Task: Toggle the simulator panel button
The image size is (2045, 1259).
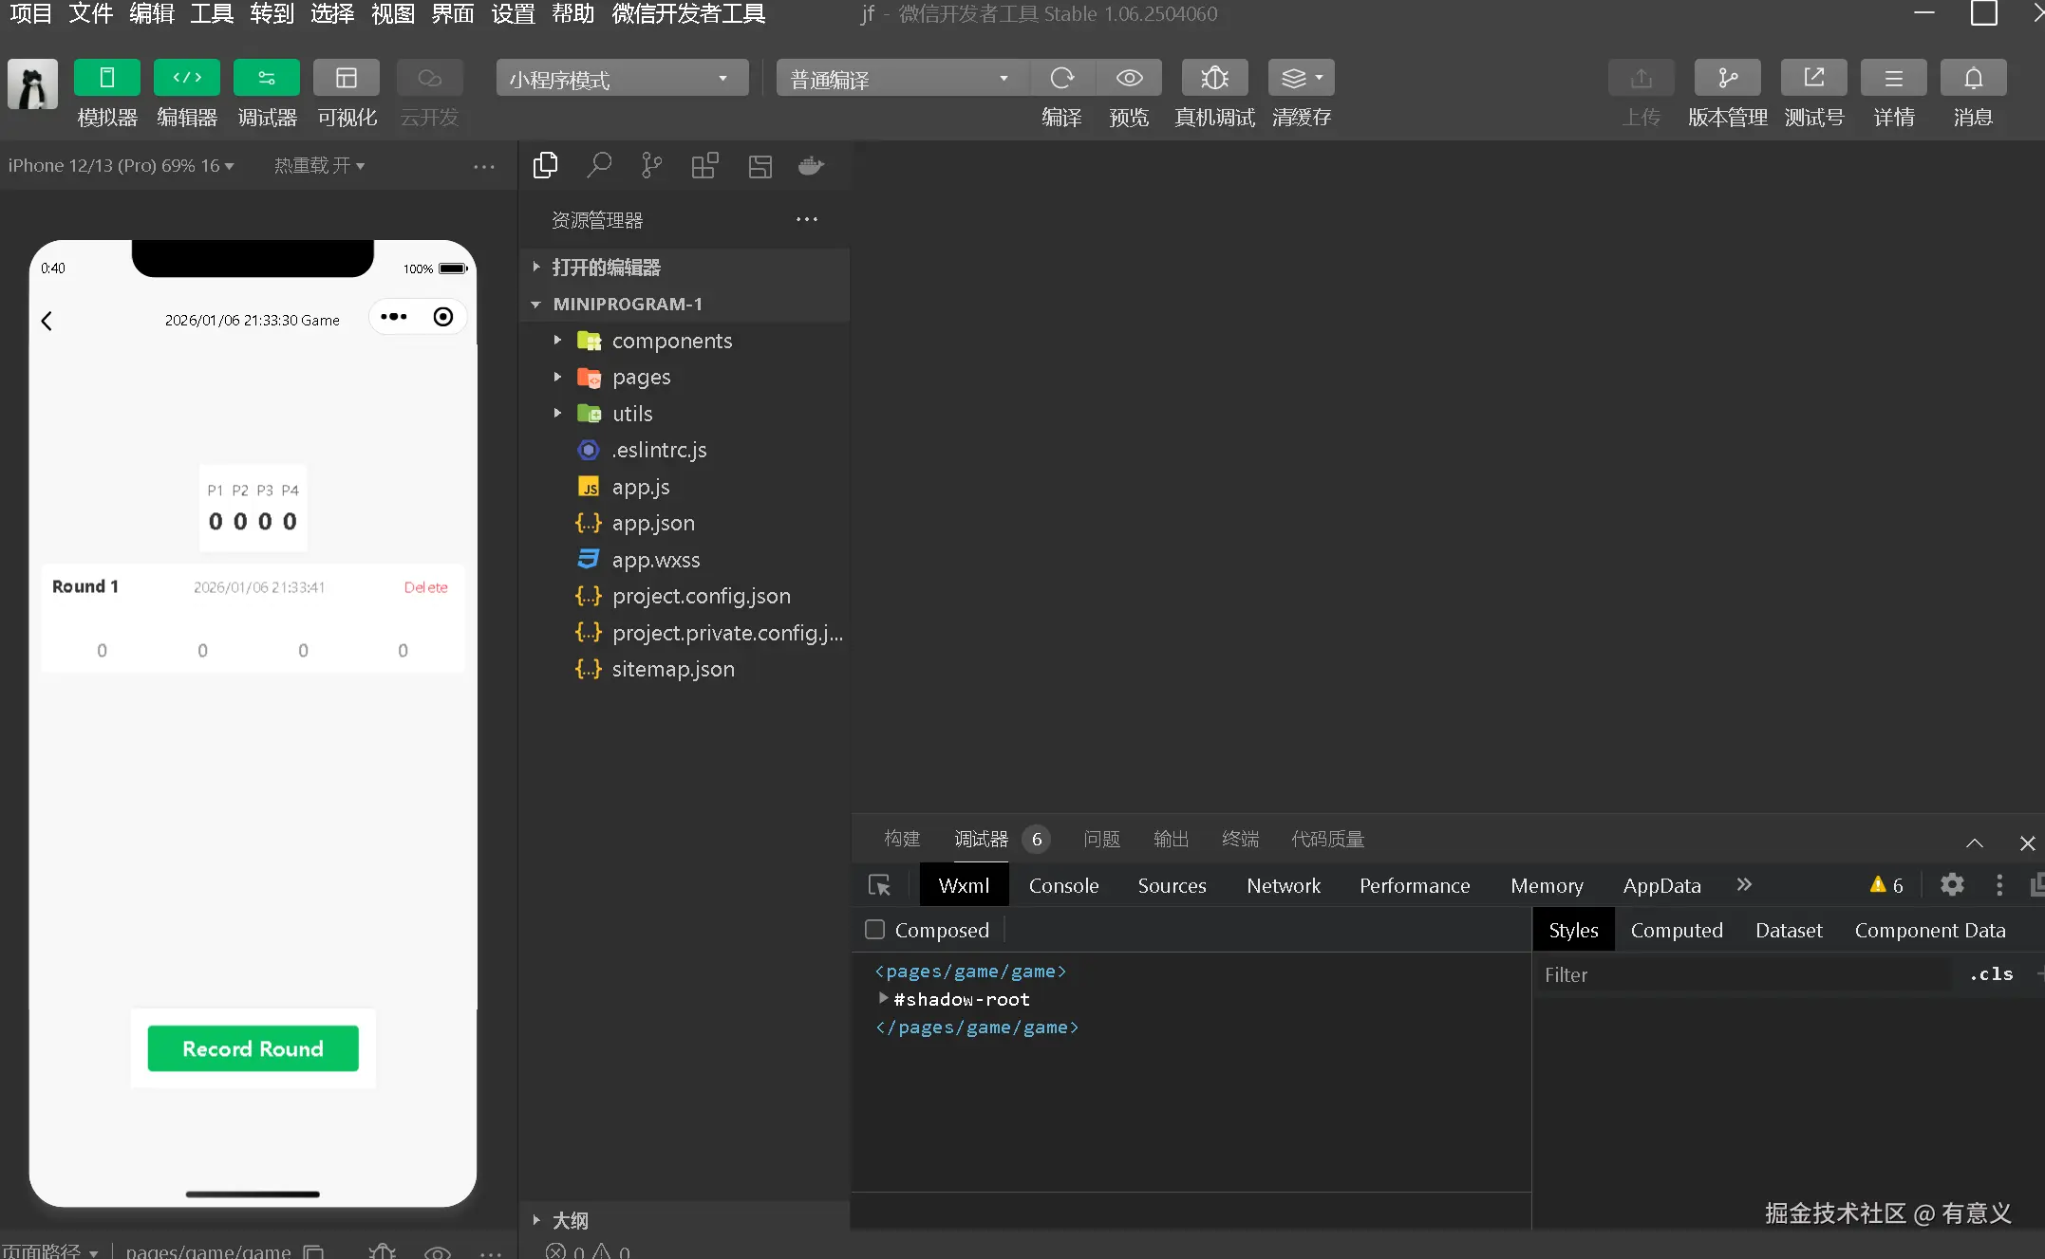Action: tap(107, 78)
